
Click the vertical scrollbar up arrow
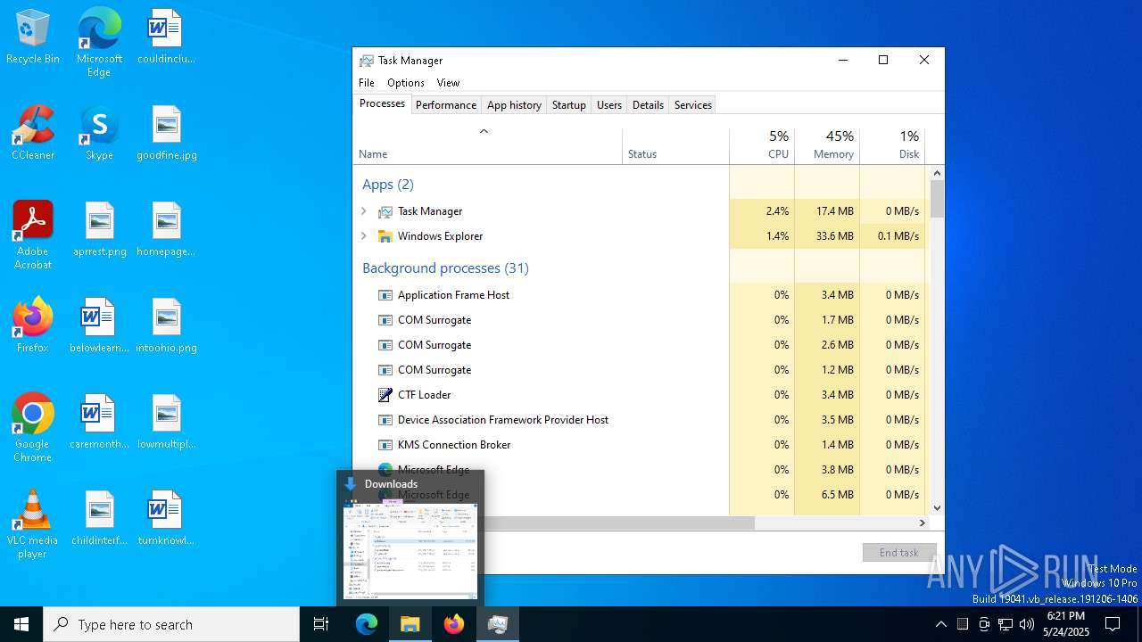pos(937,172)
